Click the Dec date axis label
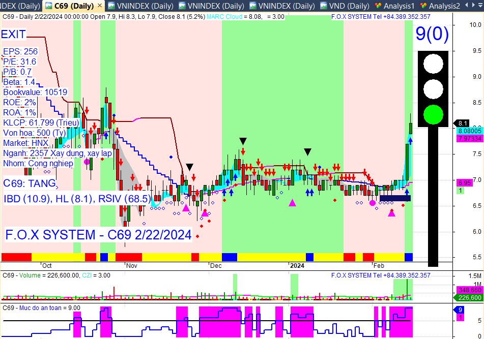Screen dimensions: 484x339 coord(216,266)
